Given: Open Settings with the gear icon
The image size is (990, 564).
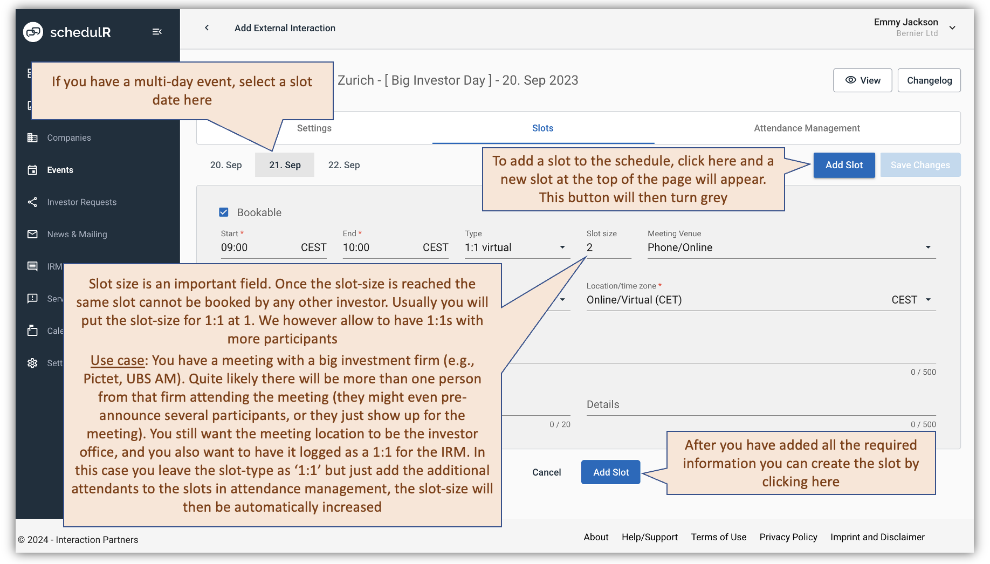Looking at the screenshot, I should 32,363.
